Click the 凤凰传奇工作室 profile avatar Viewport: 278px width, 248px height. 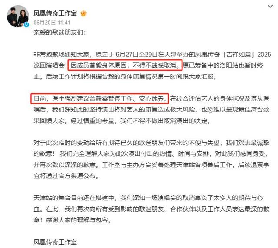tap(18, 16)
